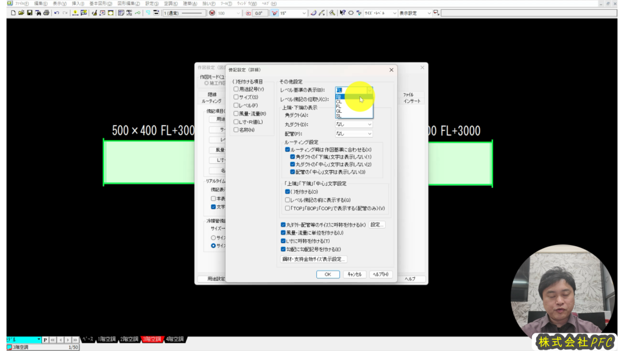Uncheck 風量・流量に単位を付ける option

pos(283,233)
